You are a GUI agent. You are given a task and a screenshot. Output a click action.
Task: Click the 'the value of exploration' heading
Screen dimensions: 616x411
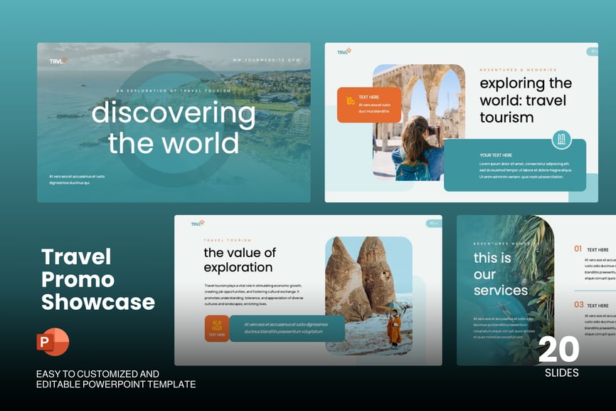pos(240,260)
